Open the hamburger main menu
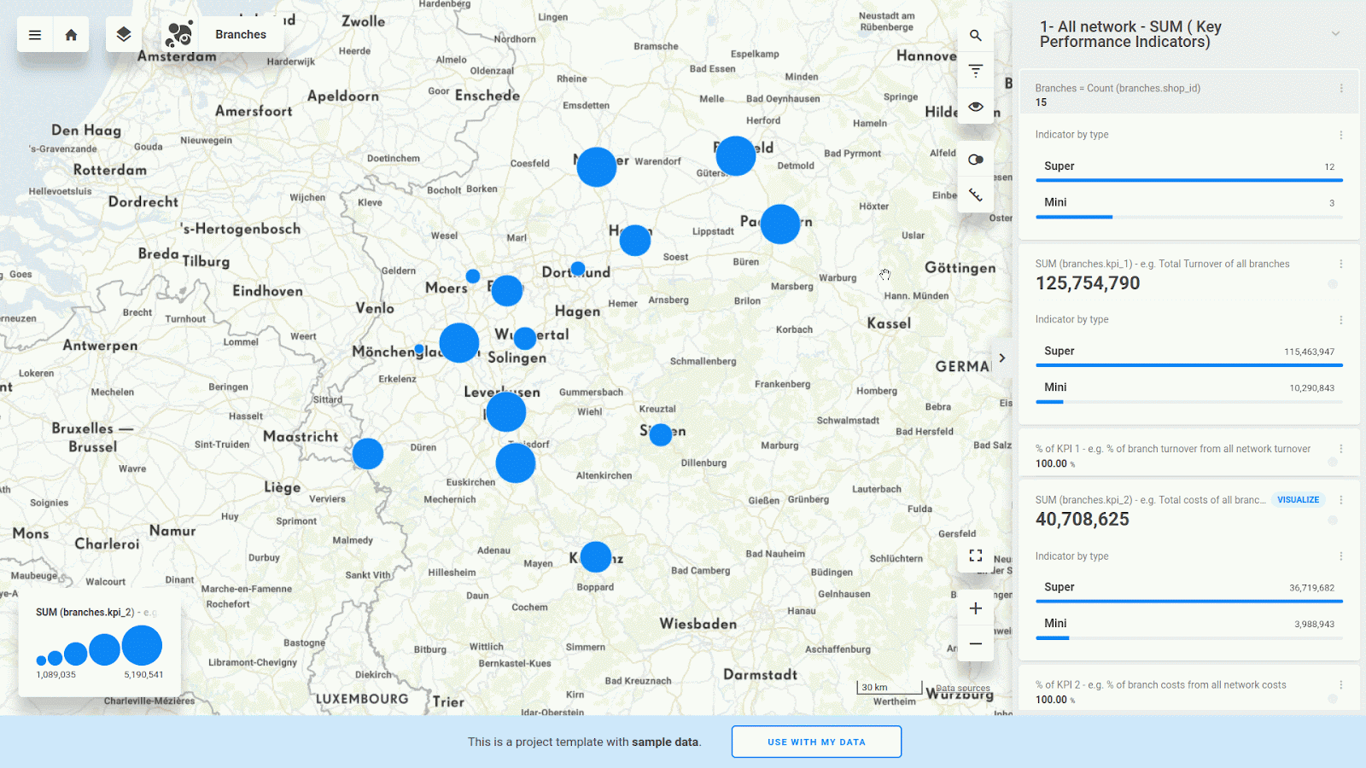The image size is (1366, 768). 35,35
